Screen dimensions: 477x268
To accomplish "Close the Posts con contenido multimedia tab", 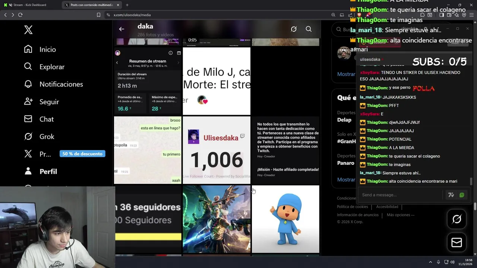I will 118,5.
